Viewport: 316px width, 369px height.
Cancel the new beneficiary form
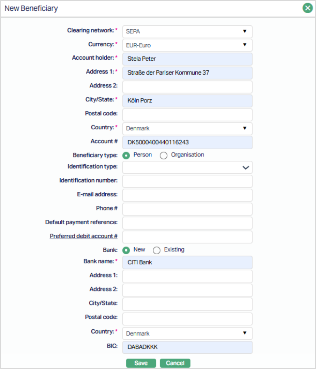(175, 363)
